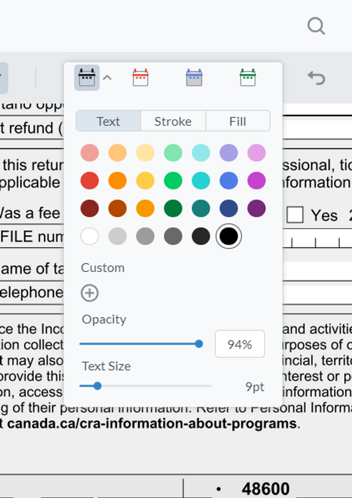Viewport: 352px width, 498px height.
Task: Click the opacity percentage input showing 94%
Action: [x=240, y=344]
